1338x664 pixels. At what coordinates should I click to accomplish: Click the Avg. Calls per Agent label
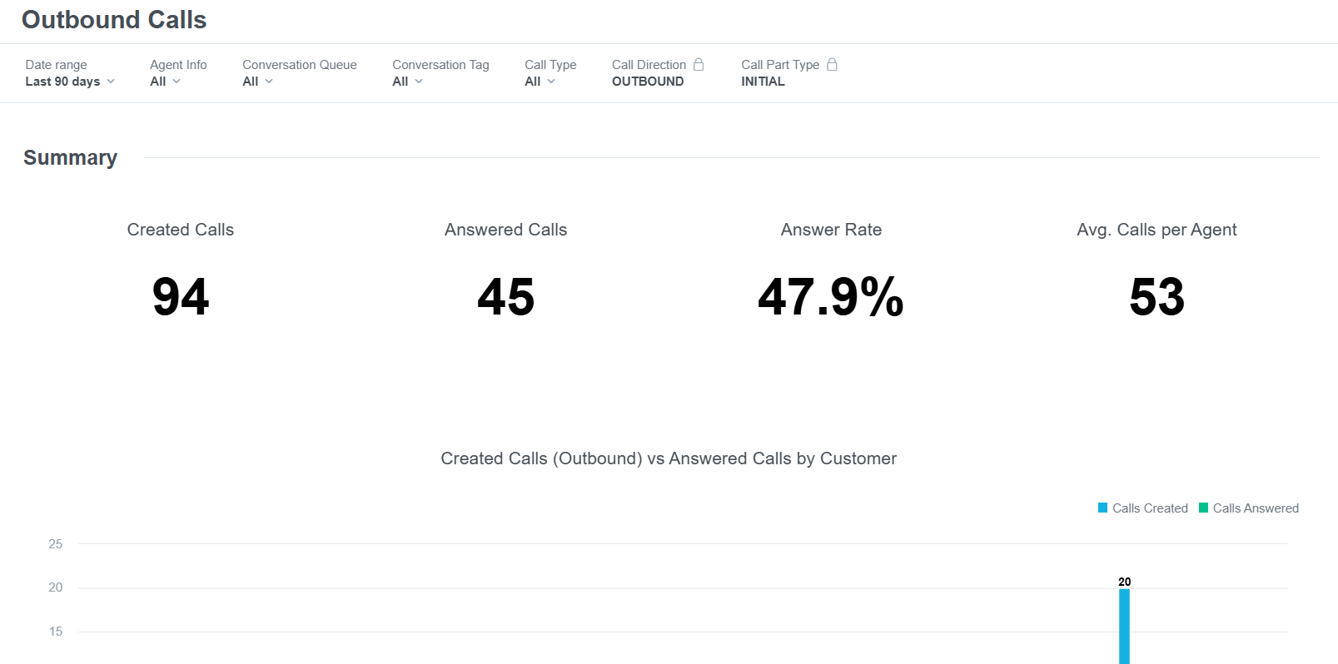coord(1156,230)
